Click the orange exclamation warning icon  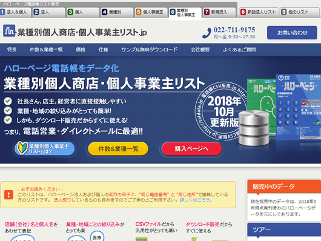pos(8,194)
